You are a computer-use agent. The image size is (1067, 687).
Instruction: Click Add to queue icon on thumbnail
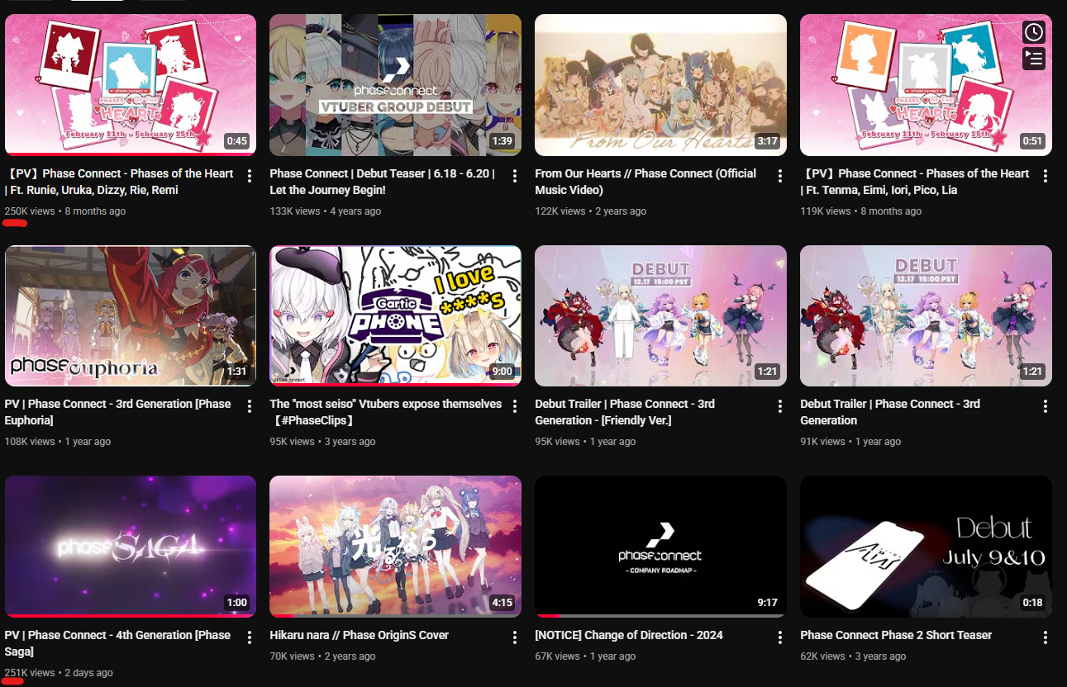click(1034, 58)
